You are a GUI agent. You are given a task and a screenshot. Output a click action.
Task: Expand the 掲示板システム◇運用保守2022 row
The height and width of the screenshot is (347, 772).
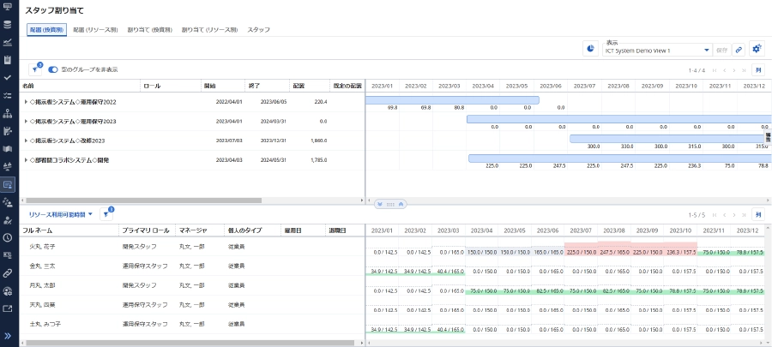click(x=26, y=102)
